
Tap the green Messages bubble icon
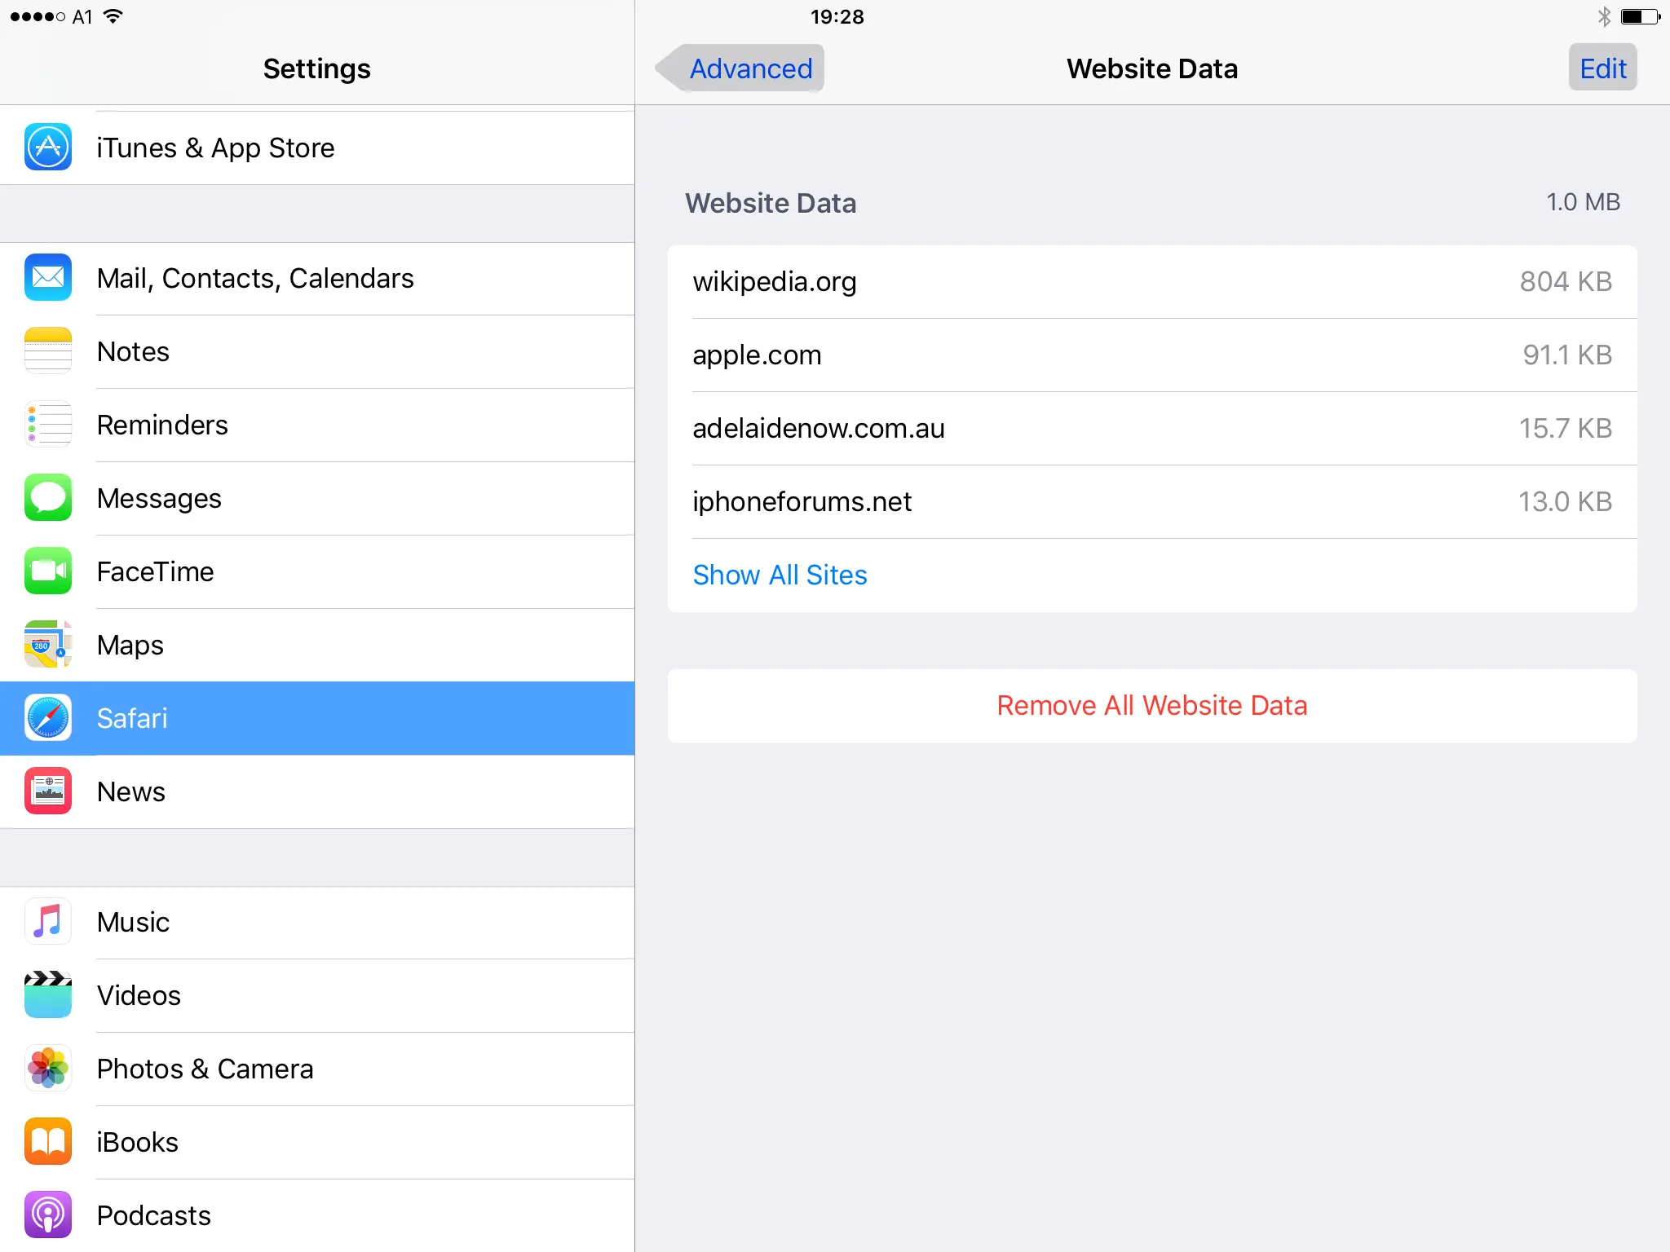(47, 498)
